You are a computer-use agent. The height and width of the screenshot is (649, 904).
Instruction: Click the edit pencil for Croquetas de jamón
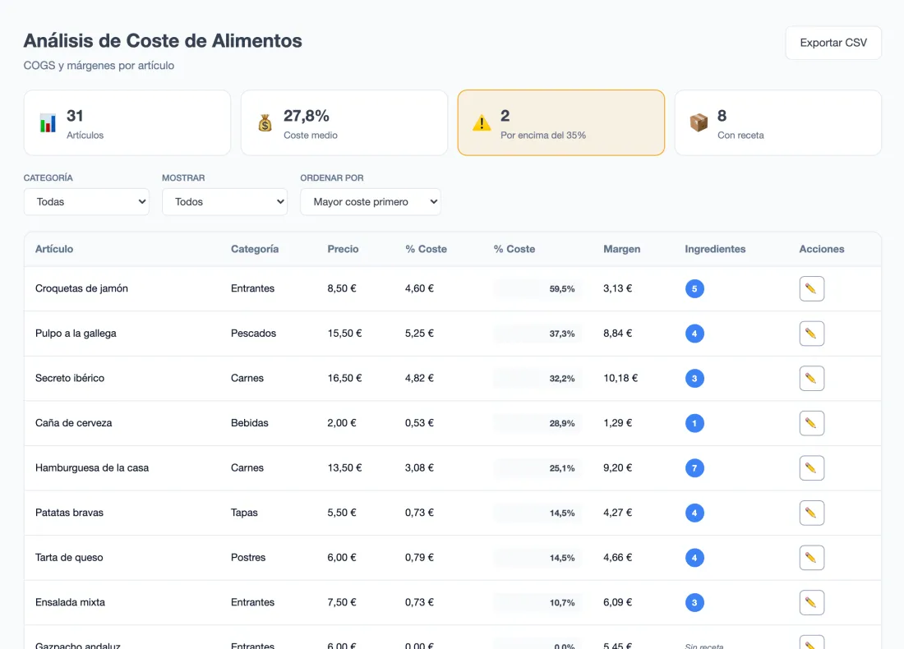(811, 289)
